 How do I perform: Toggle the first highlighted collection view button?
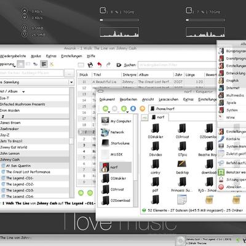[x=21, y=65]
